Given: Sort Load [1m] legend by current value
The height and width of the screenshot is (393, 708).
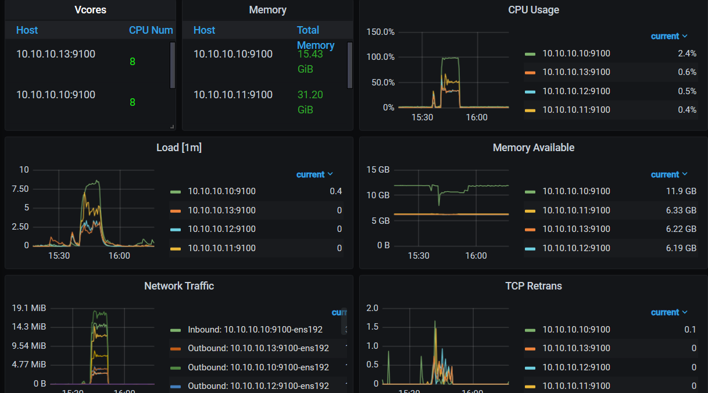Looking at the screenshot, I should click(314, 174).
